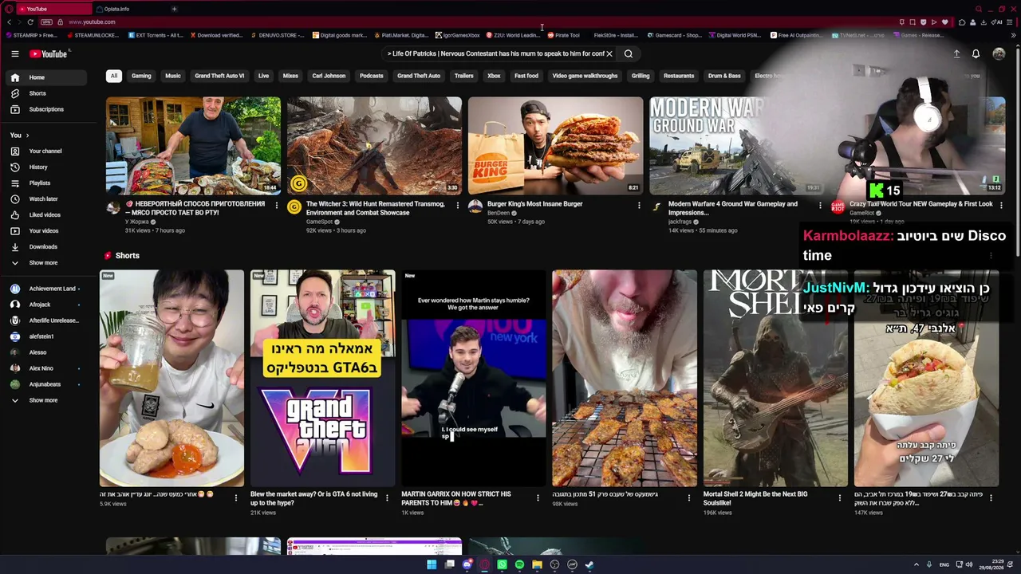Open the Mortal Shell short thumbnail

click(x=775, y=378)
